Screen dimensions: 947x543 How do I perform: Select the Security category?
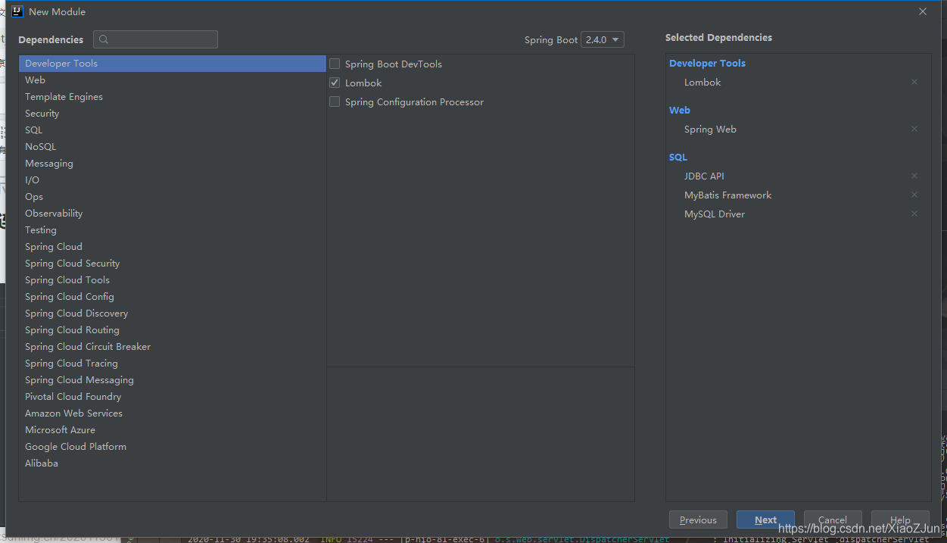[x=173, y=114]
